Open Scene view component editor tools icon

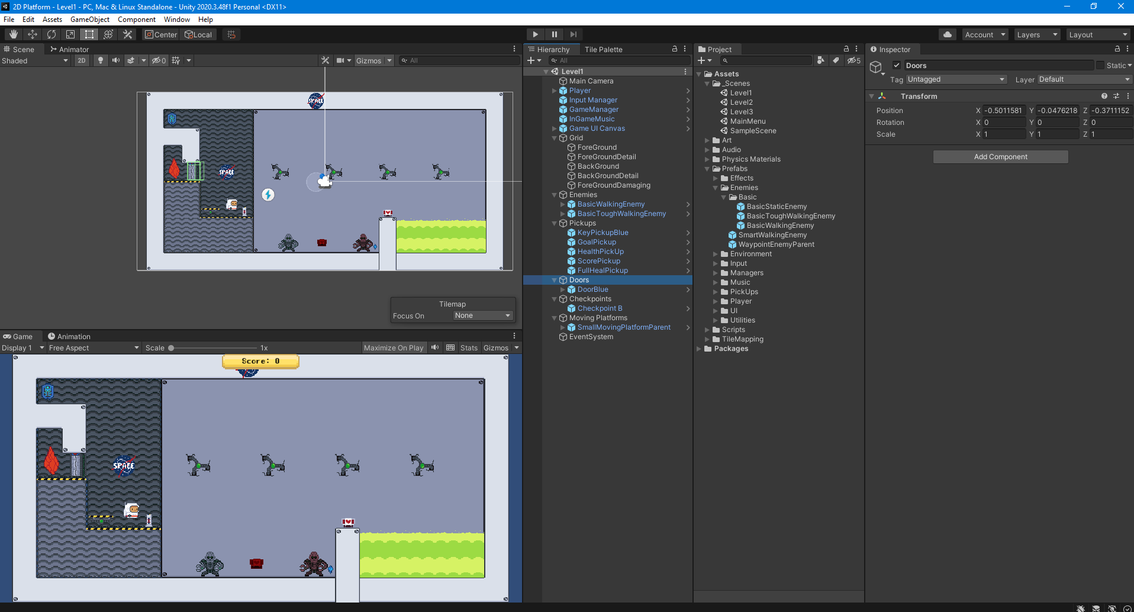pyautogui.click(x=325, y=60)
